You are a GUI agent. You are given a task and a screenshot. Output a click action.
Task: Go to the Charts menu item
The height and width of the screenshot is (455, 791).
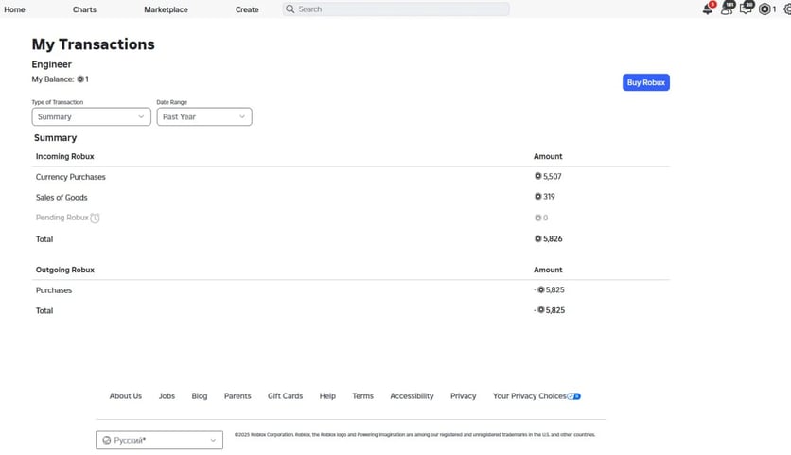coord(84,9)
